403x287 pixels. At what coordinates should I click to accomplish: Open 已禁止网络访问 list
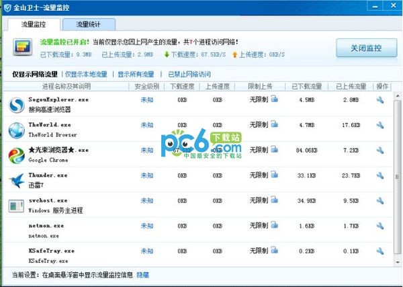189,75
